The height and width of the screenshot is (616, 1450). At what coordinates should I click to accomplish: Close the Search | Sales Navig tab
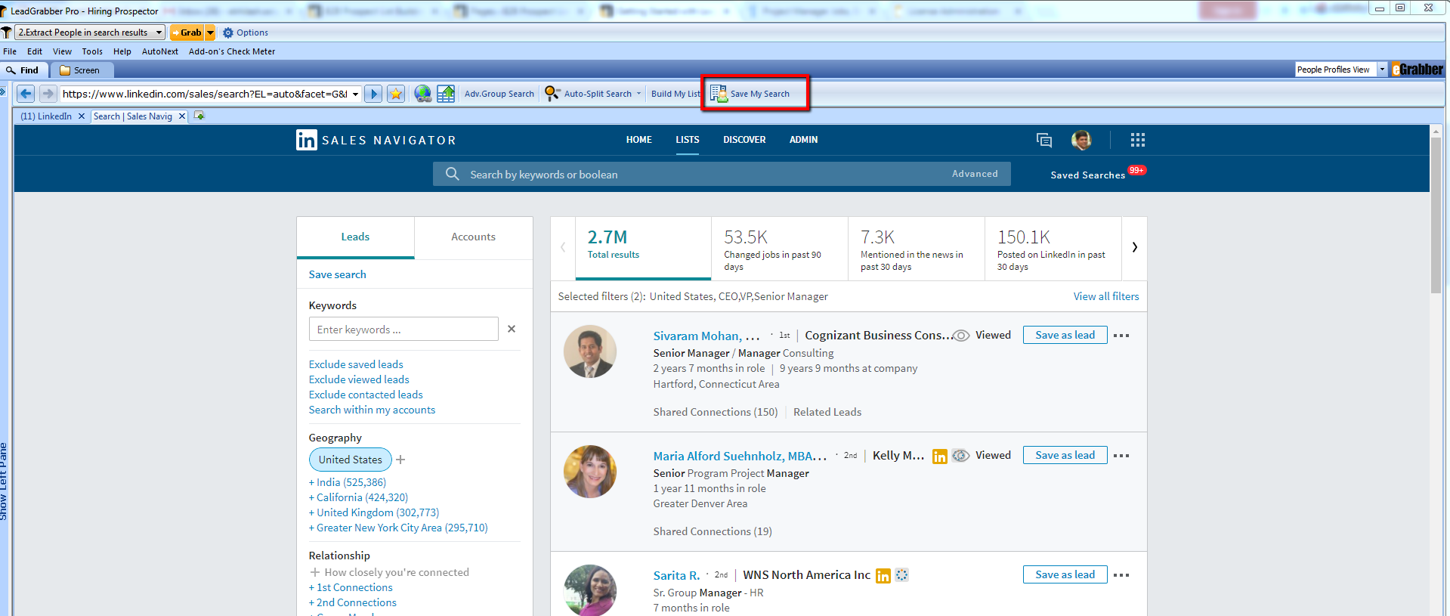(181, 116)
